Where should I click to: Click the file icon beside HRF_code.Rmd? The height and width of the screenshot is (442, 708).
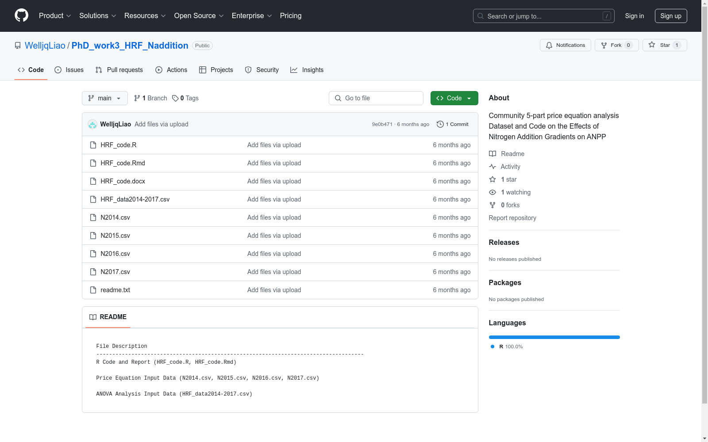93,163
